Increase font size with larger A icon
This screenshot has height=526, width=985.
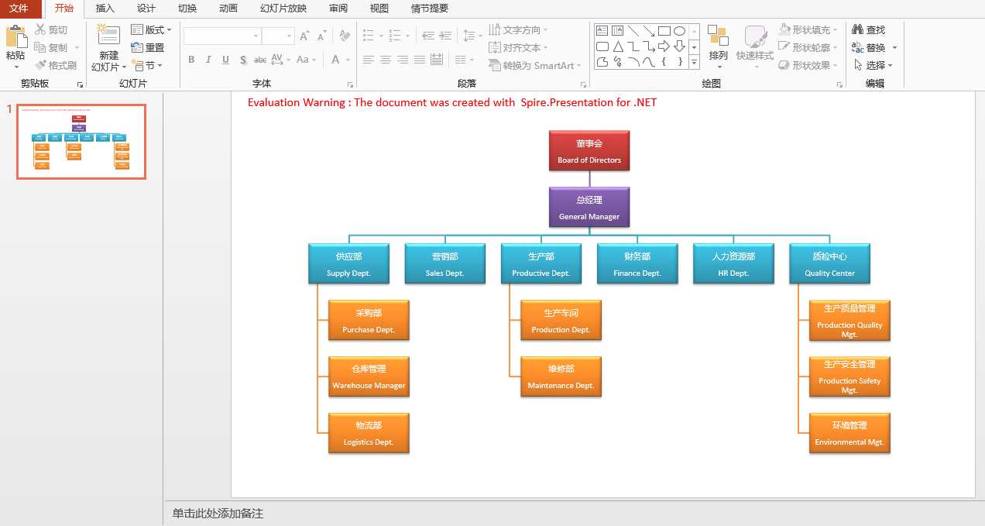click(x=304, y=36)
